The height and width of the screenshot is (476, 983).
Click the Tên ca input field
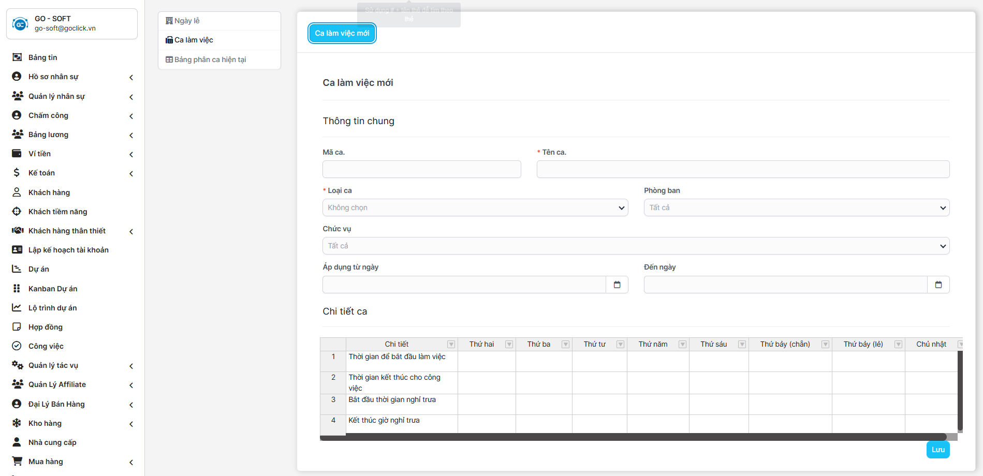[x=743, y=169]
